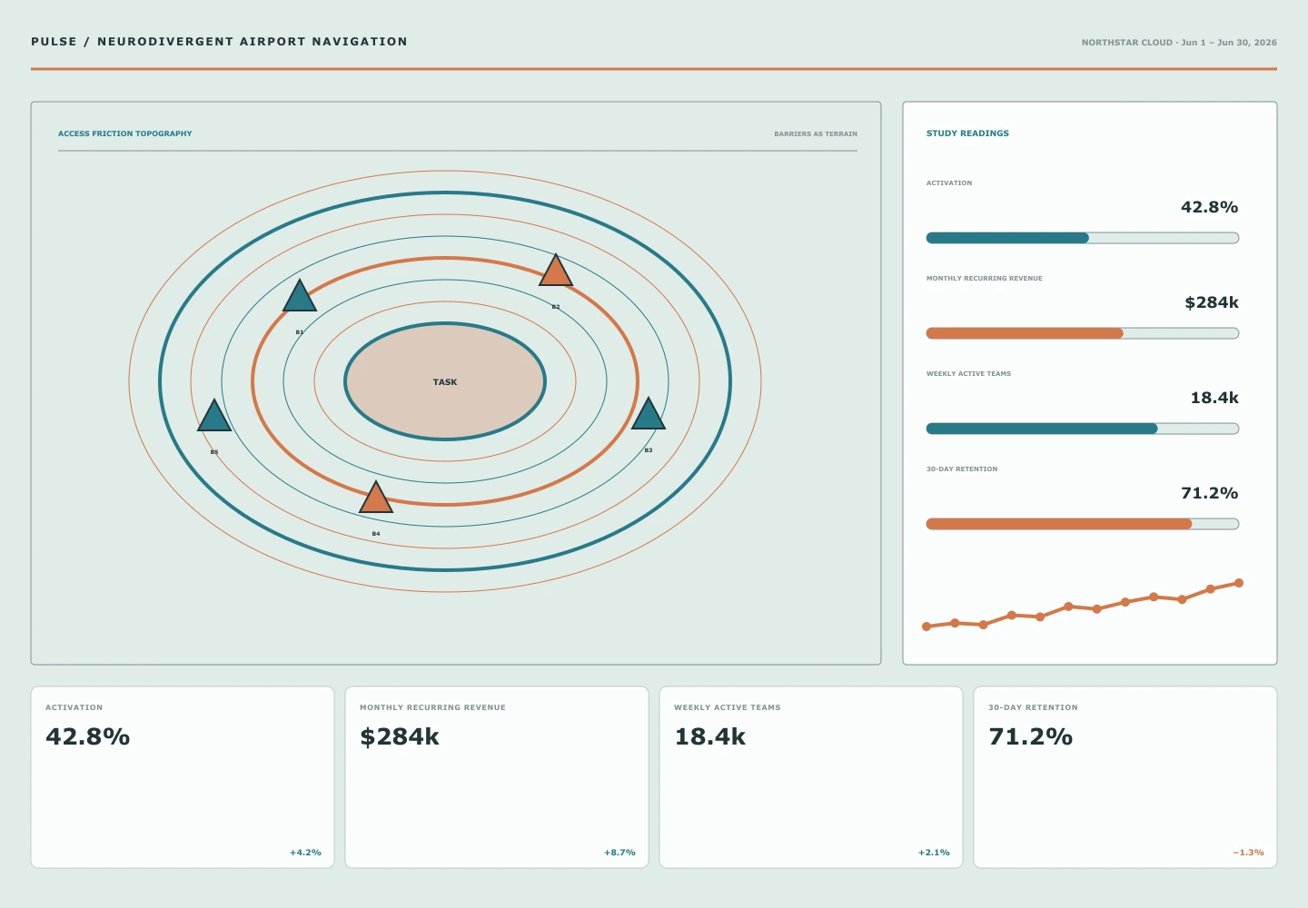Click the last point of the sparkline
The image size is (1308, 908).
(1239, 583)
